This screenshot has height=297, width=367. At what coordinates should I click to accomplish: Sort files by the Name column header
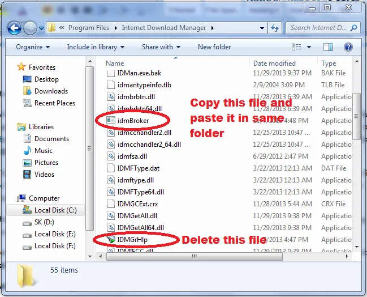[115, 63]
